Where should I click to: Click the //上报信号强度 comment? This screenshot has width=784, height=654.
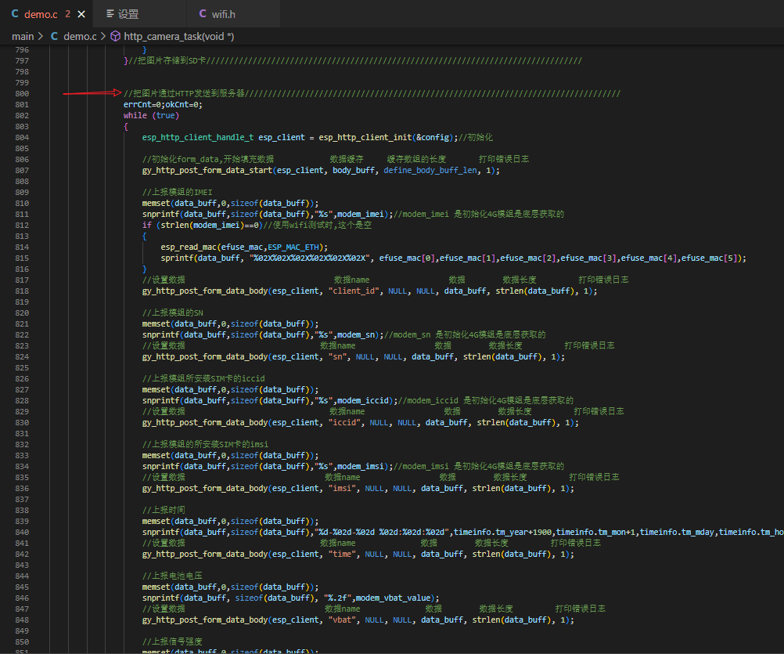pyautogui.click(x=172, y=641)
